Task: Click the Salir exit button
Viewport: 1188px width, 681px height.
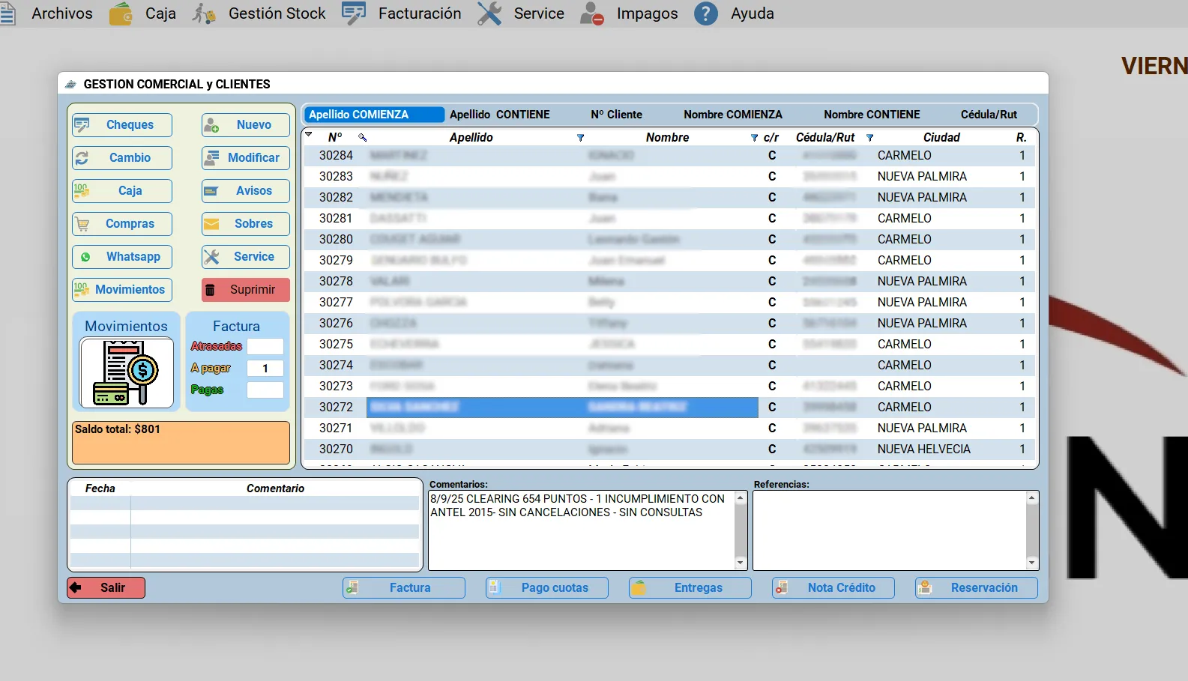Action: coord(106,588)
